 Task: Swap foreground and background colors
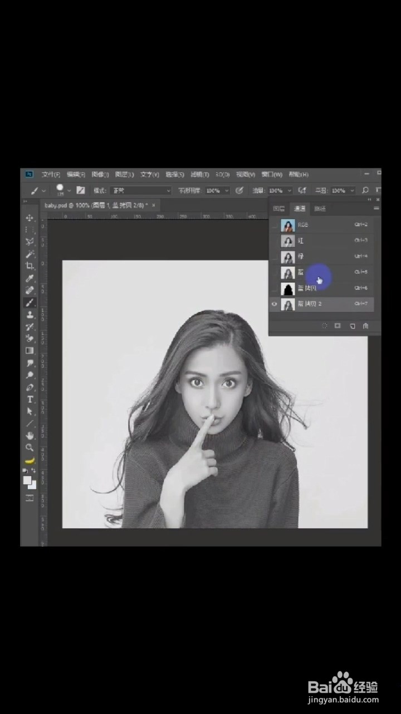pos(33,471)
